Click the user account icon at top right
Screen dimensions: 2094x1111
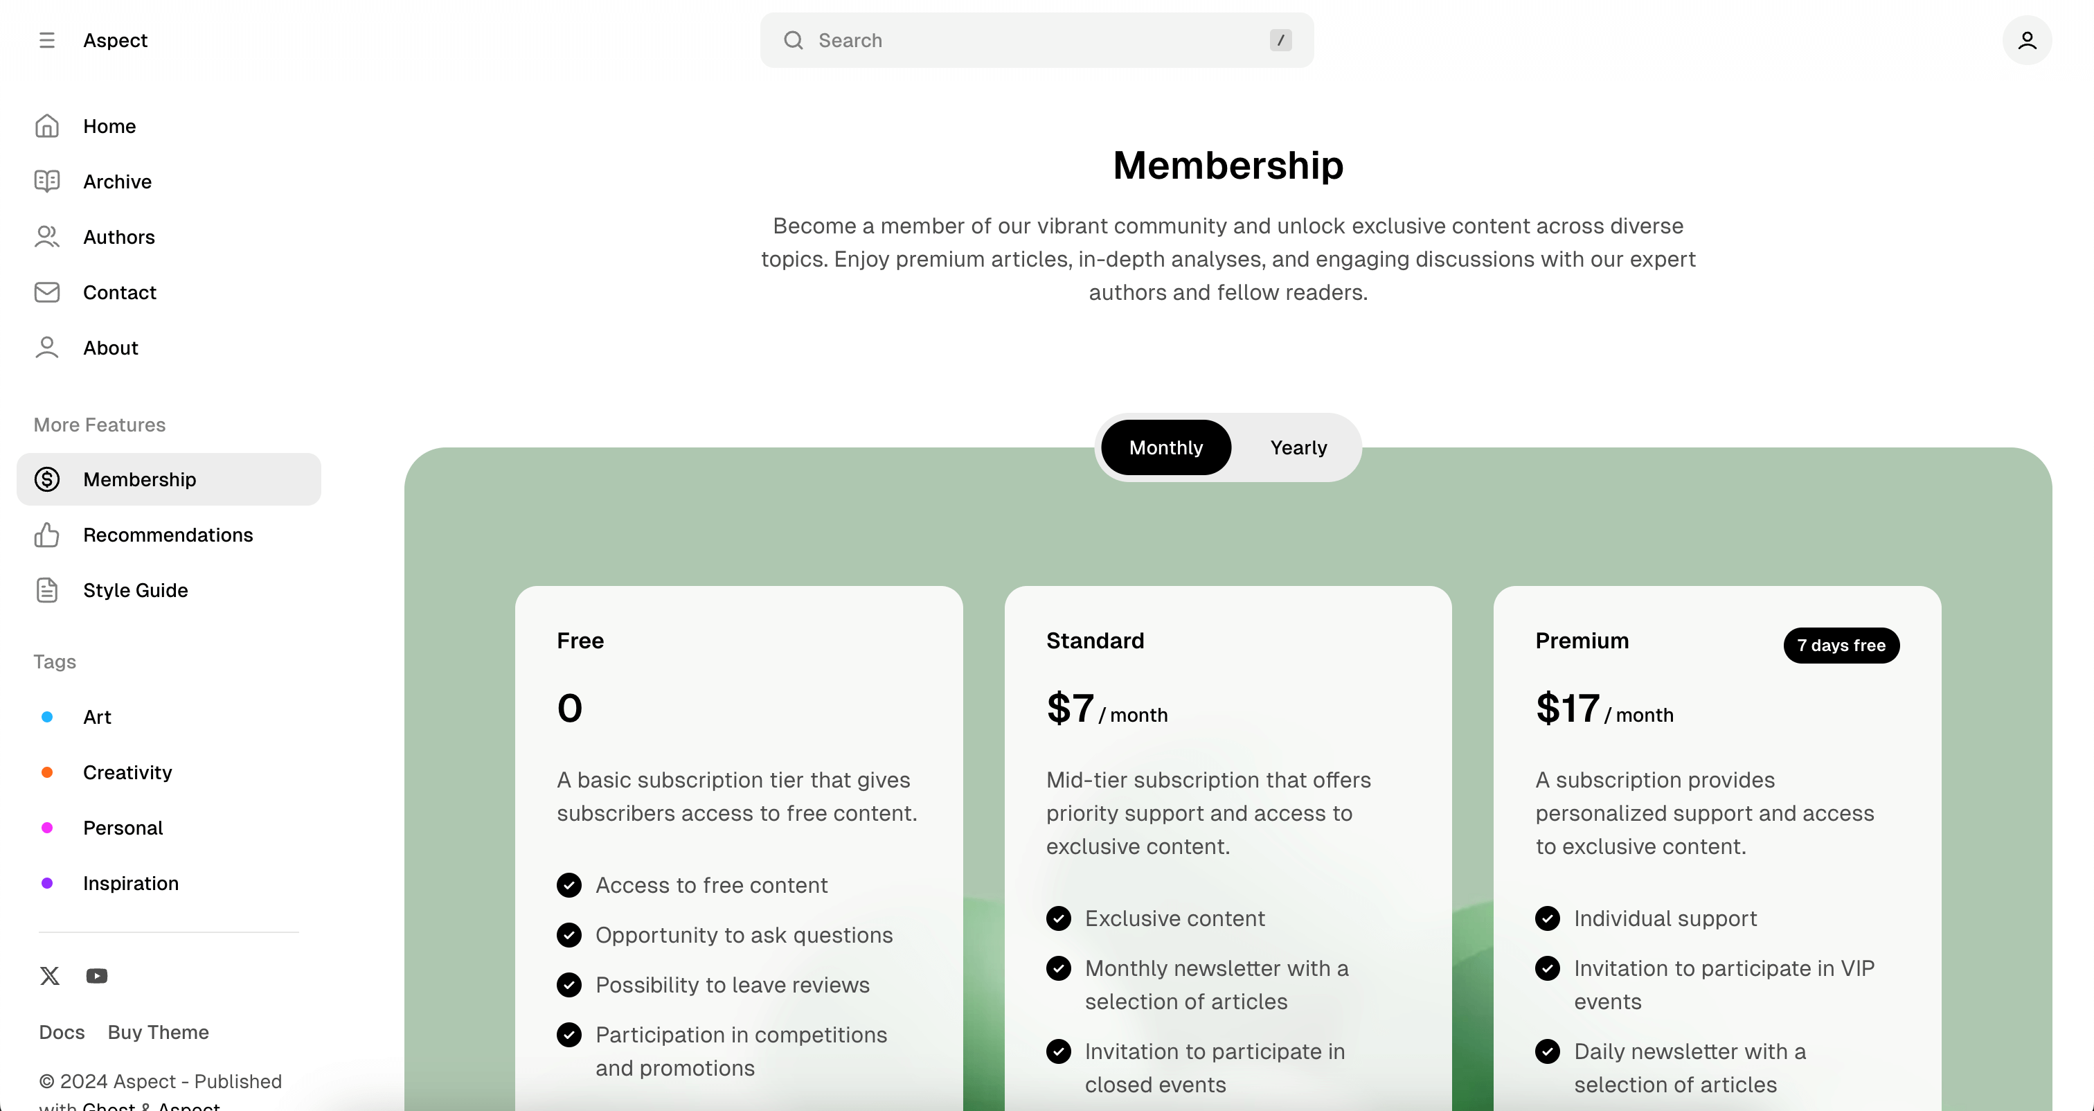pos(2028,40)
